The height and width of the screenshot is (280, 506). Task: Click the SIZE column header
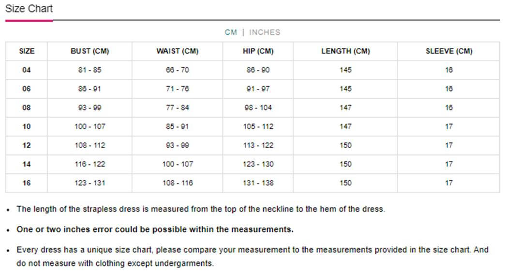click(x=27, y=51)
